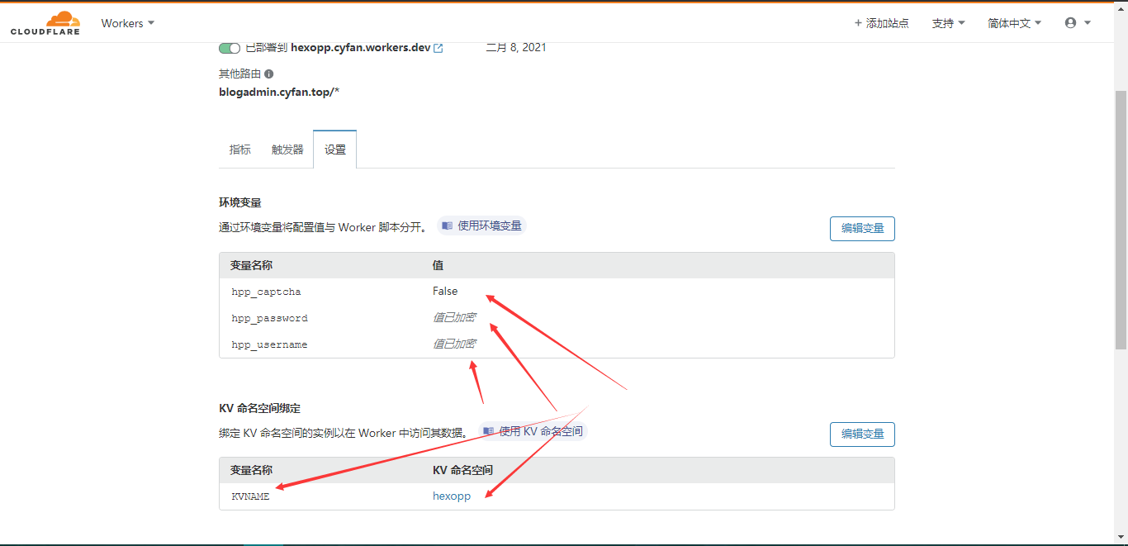Open external link icon beside hexopp.cyfan.workers.dev

(x=438, y=48)
